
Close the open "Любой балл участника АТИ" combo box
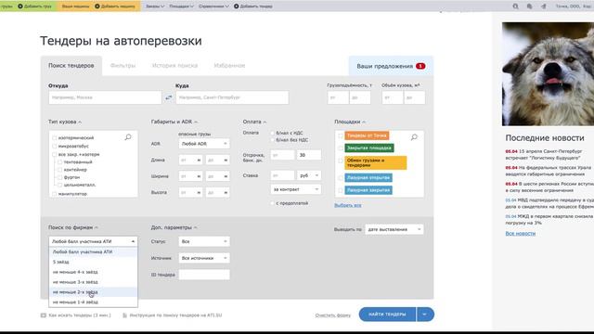tap(93, 241)
